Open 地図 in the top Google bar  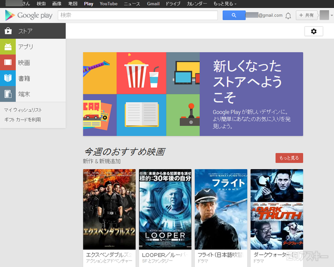(72, 4)
